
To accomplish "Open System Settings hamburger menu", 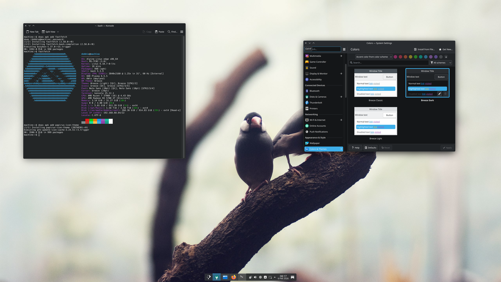I will click(344, 49).
